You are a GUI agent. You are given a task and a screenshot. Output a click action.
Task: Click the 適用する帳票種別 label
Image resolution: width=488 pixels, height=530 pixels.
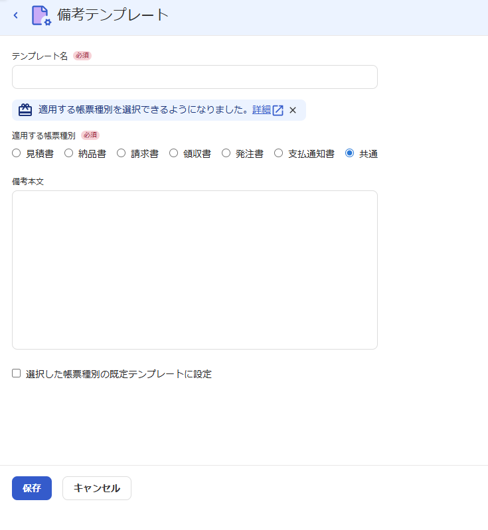(44, 135)
